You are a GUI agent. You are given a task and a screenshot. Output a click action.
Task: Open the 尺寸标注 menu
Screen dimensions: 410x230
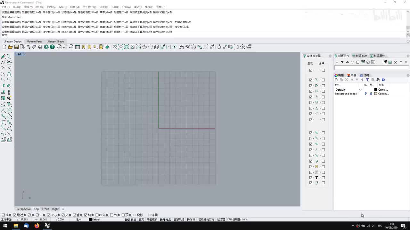tap(89, 7)
